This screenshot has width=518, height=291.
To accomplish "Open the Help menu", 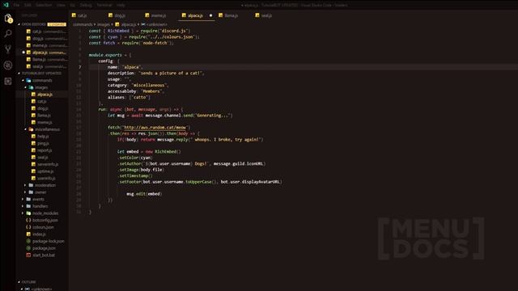I will (121, 5).
